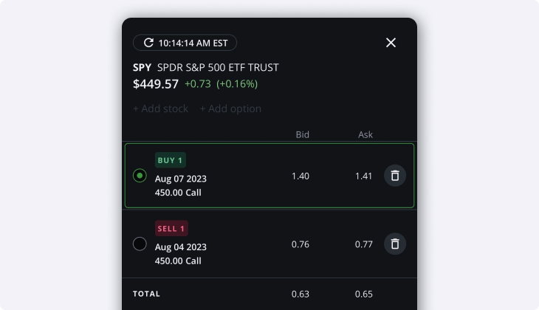Click the Aug 04 2023 expiration date
Screen dimensions: 539x310
pyautogui.click(x=181, y=247)
